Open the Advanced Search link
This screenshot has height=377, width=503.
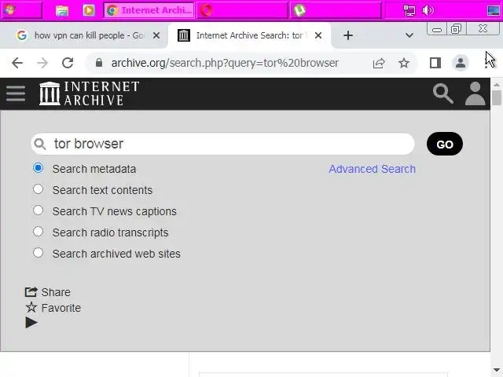tap(372, 169)
